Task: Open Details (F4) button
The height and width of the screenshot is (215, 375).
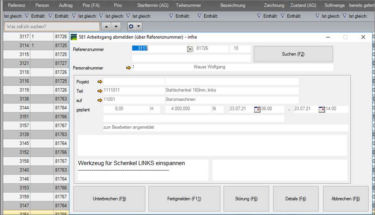Action: coord(296,199)
